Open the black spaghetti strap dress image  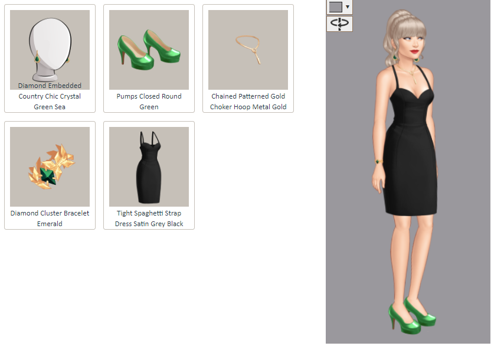click(x=149, y=167)
